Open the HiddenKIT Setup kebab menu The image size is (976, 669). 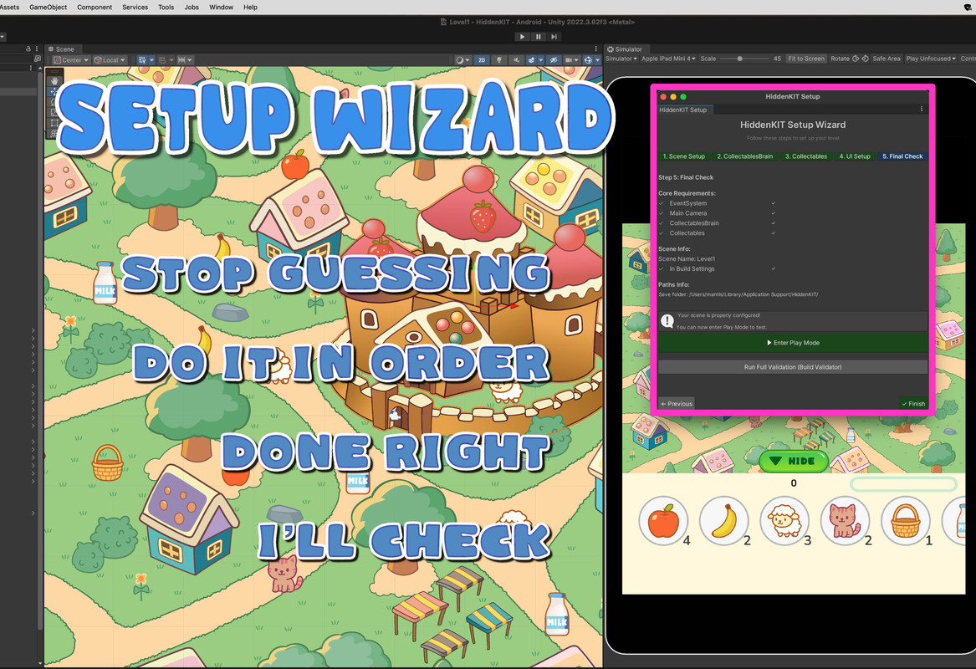click(x=922, y=110)
